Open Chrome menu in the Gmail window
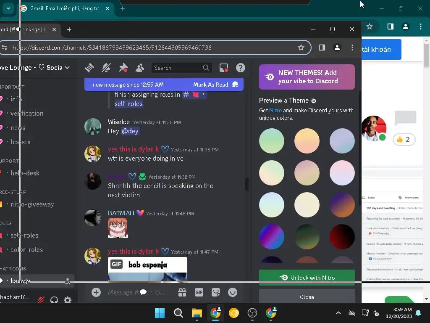Screen dimensions: 430x323 tap(421, 26)
